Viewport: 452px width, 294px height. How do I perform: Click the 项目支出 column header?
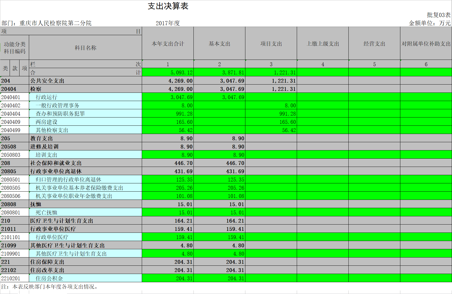point(271,44)
